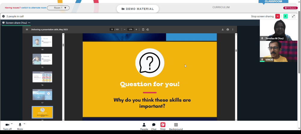Zoom in the PDF with plus button

click(x=136, y=29)
